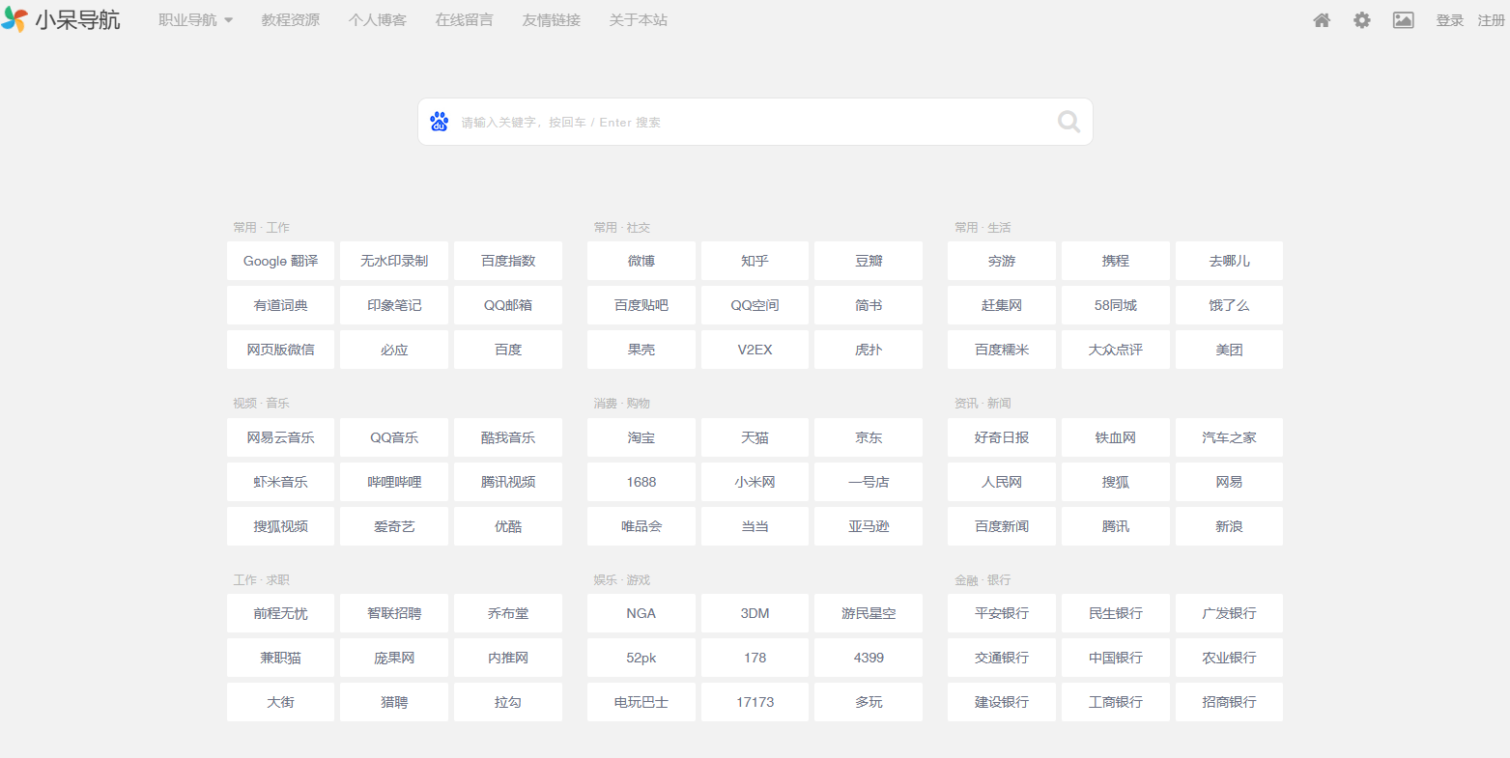Open the 腾讯视频 tile
Image resolution: width=1510 pixels, height=758 pixels.
click(x=508, y=482)
